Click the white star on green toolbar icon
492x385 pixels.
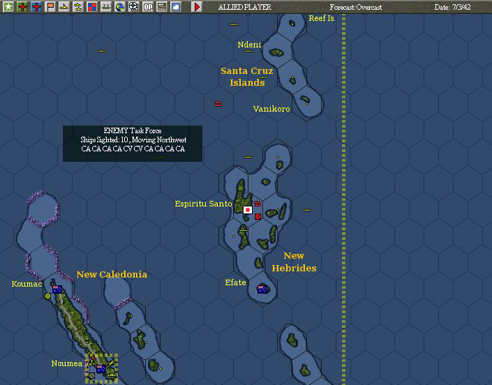click(8, 6)
